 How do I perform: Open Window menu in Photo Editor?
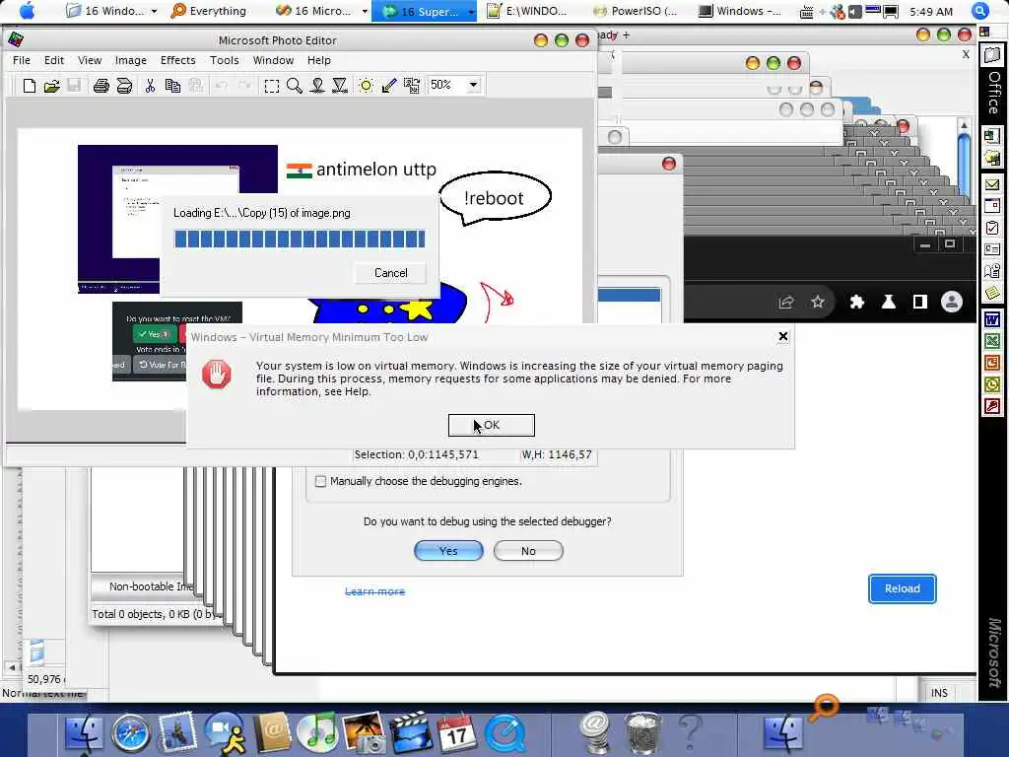(274, 60)
